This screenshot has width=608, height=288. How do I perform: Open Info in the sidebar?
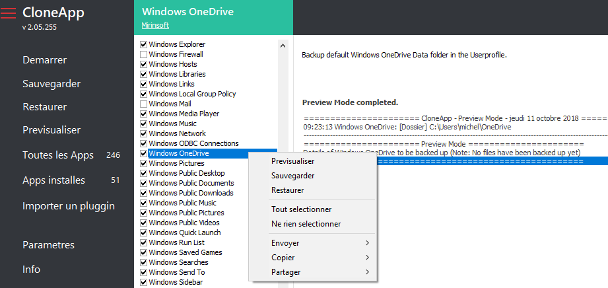pyautogui.click(x=32, y=269)
